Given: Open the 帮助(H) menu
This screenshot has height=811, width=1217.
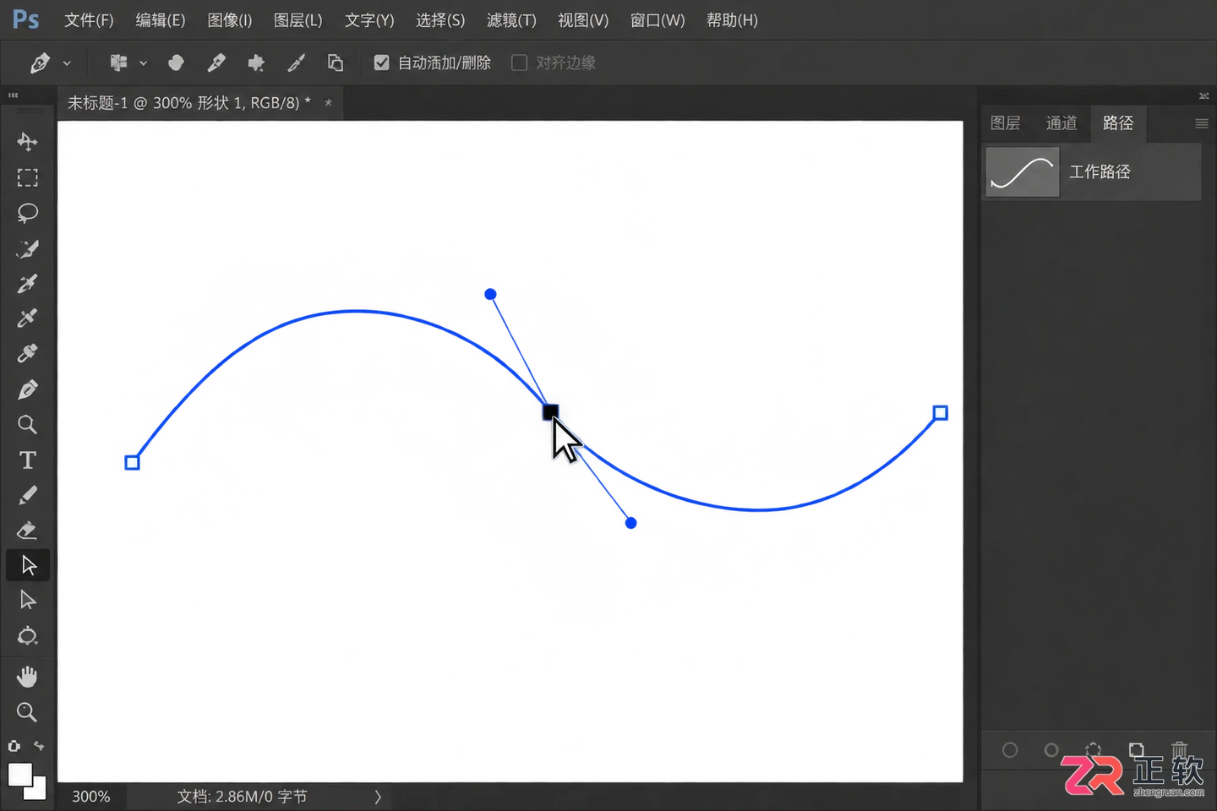Looking at the screenshot, I should tap(732, 20).
